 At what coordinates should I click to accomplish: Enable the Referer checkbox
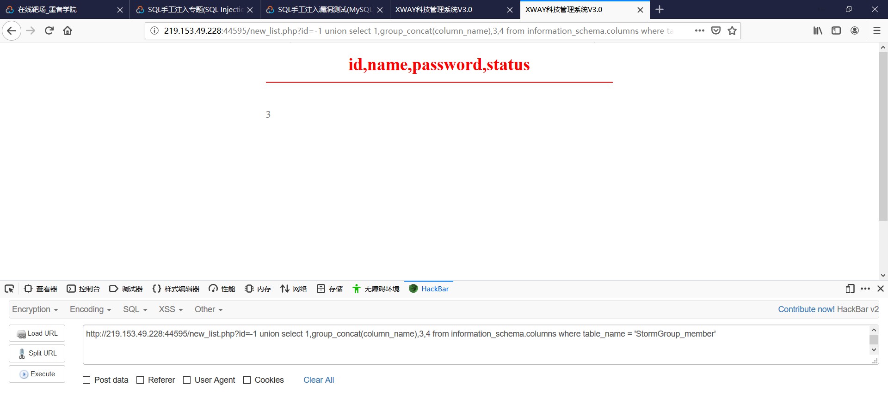click(140, 380)
